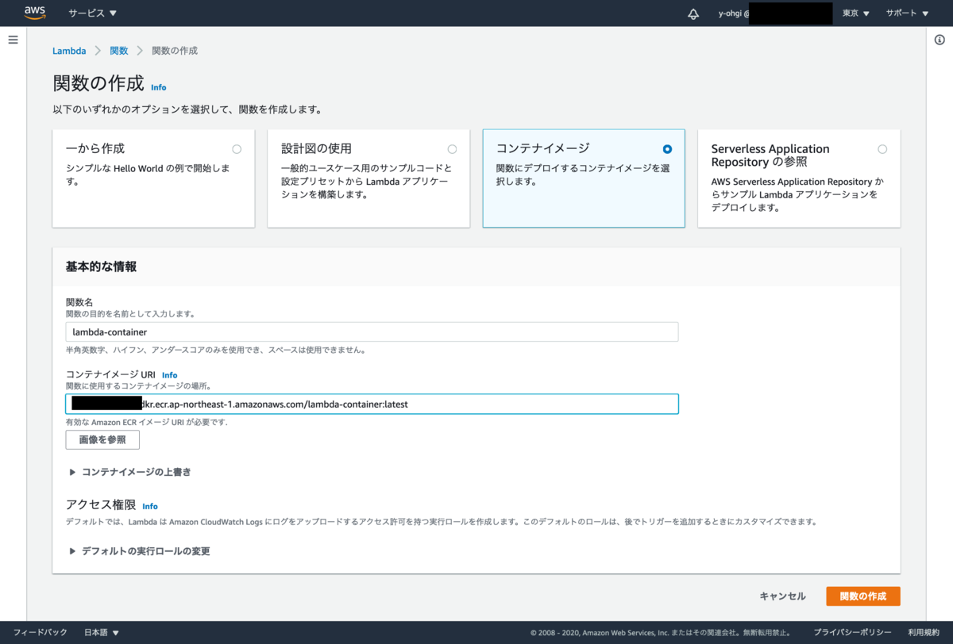This screenshot has height=644, width=953.
Task: Select Serverless Application Repository radio option
Action: [882, 149]
